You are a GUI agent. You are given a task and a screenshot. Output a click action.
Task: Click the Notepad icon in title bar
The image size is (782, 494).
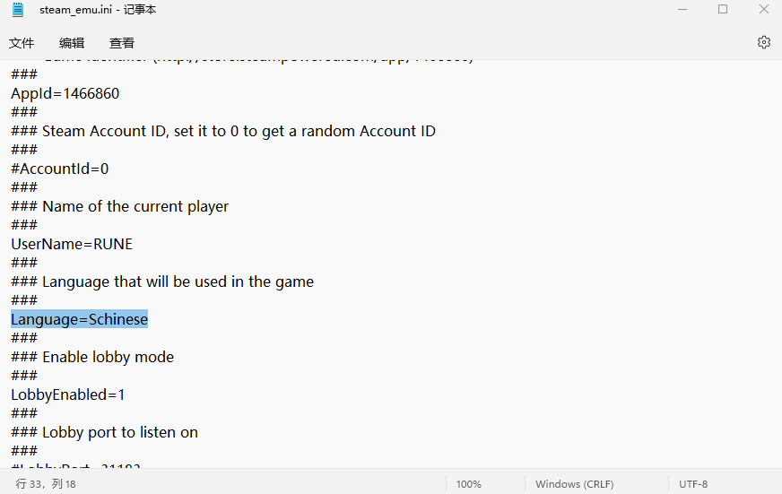[x=18, y=10]
